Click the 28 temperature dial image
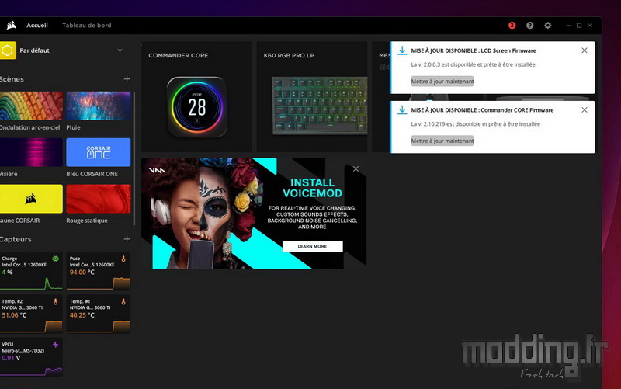The width and height of the screenshot is (621, 389). [x=197, y=107]
